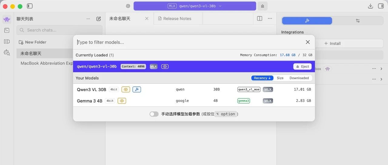388x165 pixels.
Task: Click the MLX badge on loaded model row
Action: pos(154,66)
